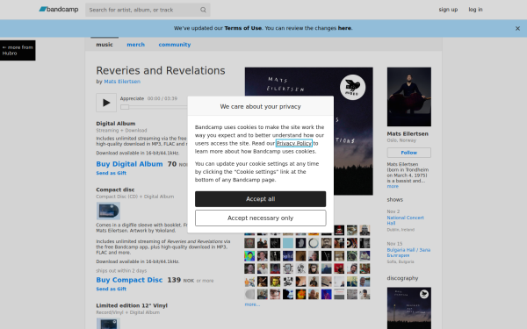Follow the 'here' link in the banner
Screen dimensions: 527x329
tap(344, 28)
